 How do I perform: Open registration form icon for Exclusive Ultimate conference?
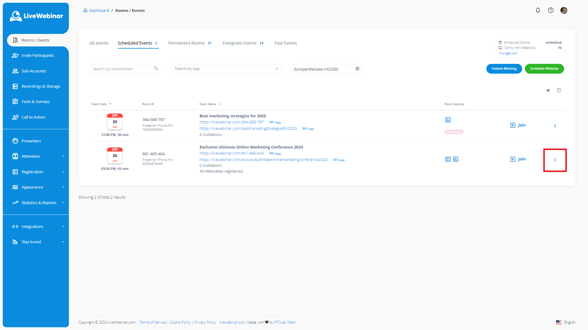point(448,159)
